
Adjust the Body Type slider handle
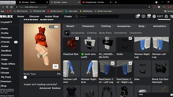25,77
